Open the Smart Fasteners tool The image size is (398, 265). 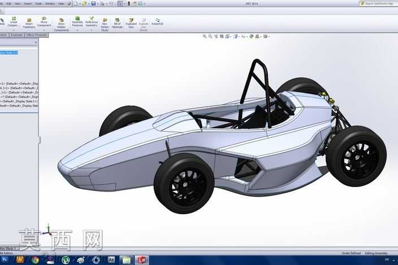click(29, 23)
